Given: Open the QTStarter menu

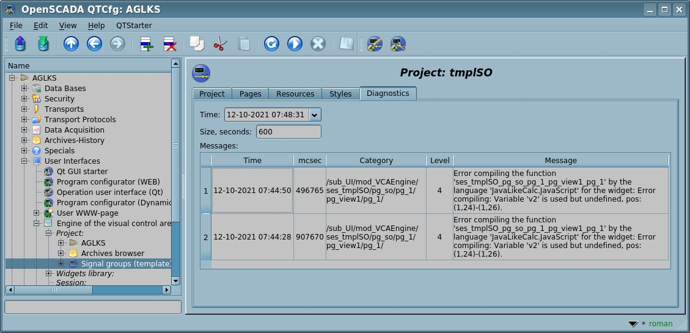Looking at the screenshot, I should [x=134, y=26].
